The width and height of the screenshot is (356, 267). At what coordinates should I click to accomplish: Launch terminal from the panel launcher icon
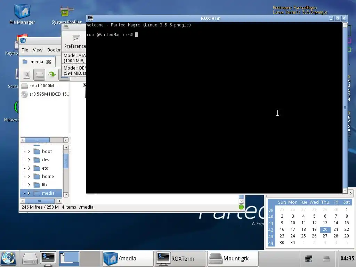click(x=48, y=258)
